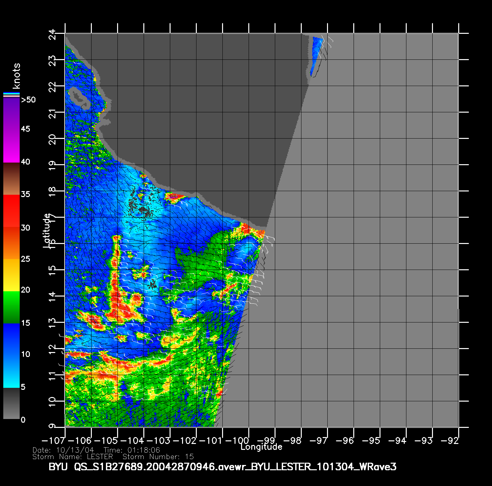Select the red 30–35 knots color band
This screenshot has height=486, width=492.
tap(11, 211)
